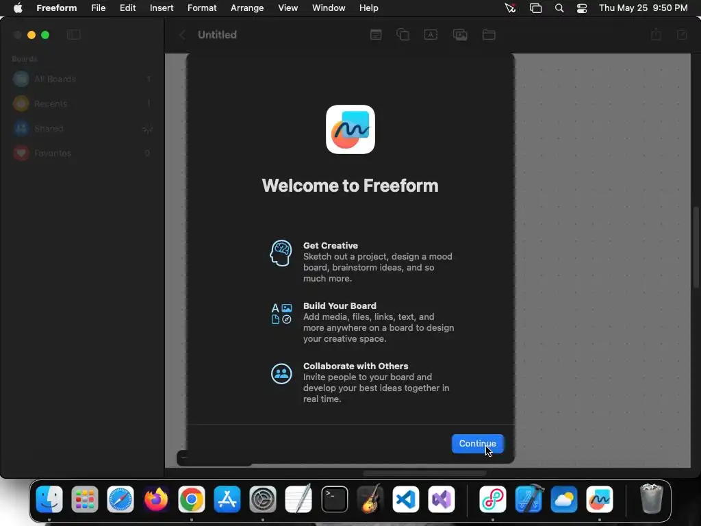Click the Spotlight search icon in menu bar
This screenshot has height=526, width=701.
559,8
